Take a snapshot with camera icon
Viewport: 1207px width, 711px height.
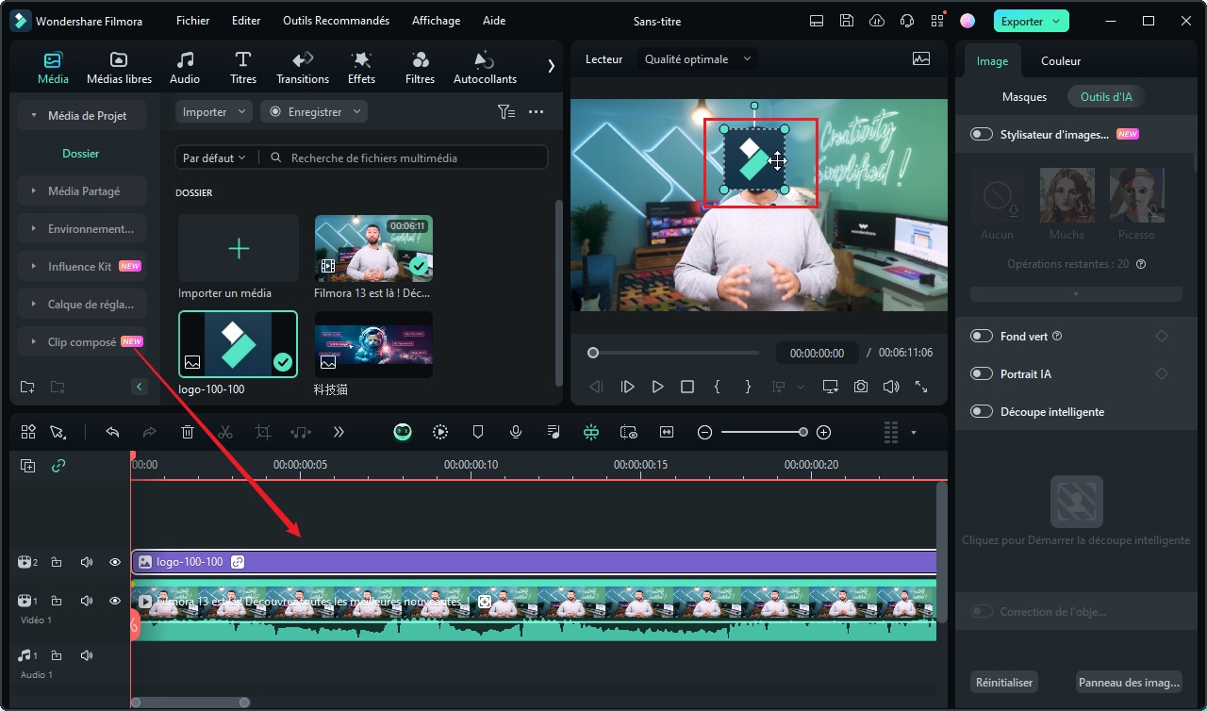click(861, 387)
